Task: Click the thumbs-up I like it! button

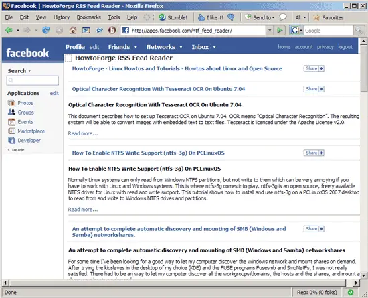Action: (x=211, y=17)
